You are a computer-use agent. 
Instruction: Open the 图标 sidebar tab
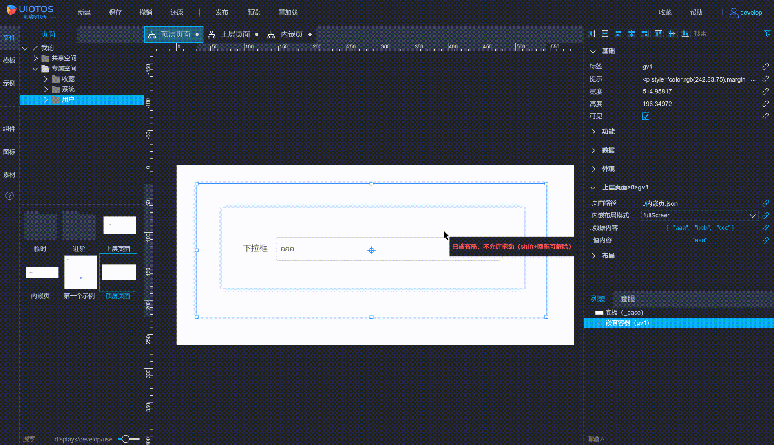(9, 152)
